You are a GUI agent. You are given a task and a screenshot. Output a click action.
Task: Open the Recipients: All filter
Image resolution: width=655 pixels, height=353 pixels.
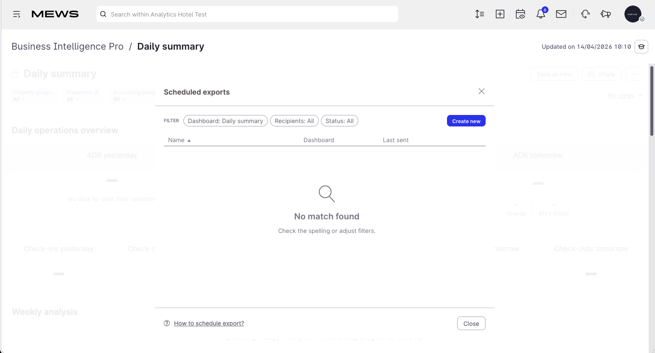294,121
